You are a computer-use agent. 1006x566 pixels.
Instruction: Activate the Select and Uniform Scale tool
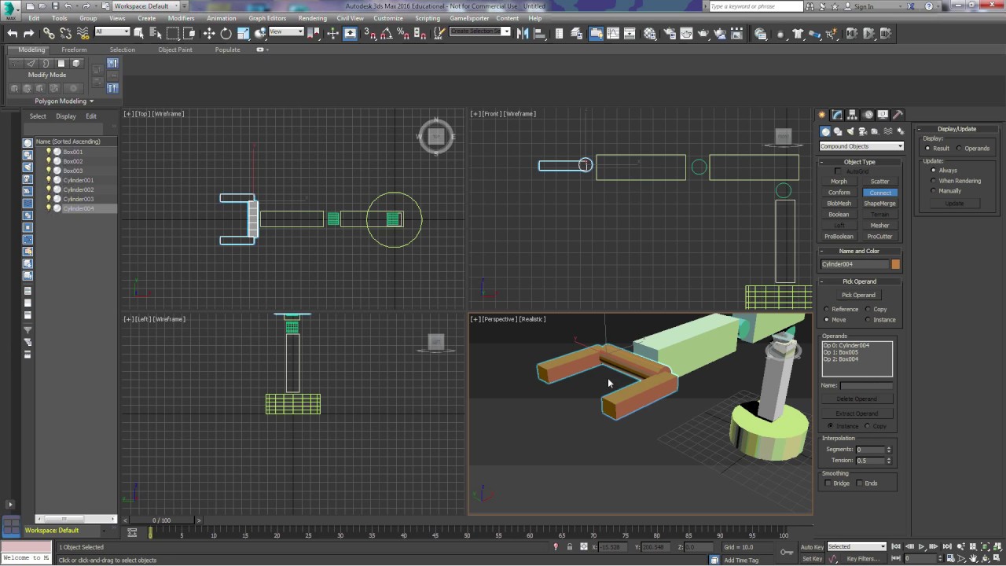tap(244, 33)
